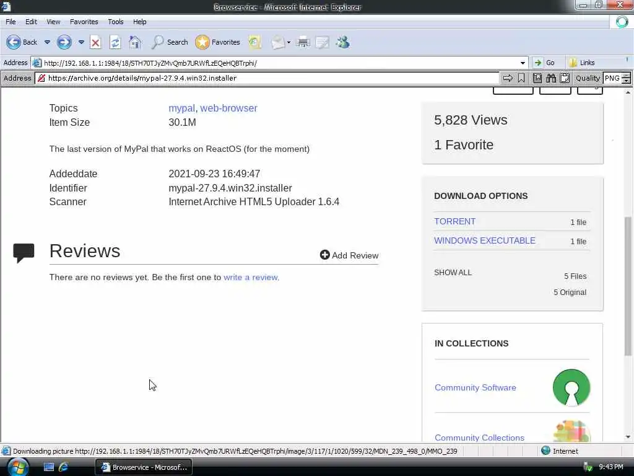
Task: Download via the TORRENT link
Action: 455,221
